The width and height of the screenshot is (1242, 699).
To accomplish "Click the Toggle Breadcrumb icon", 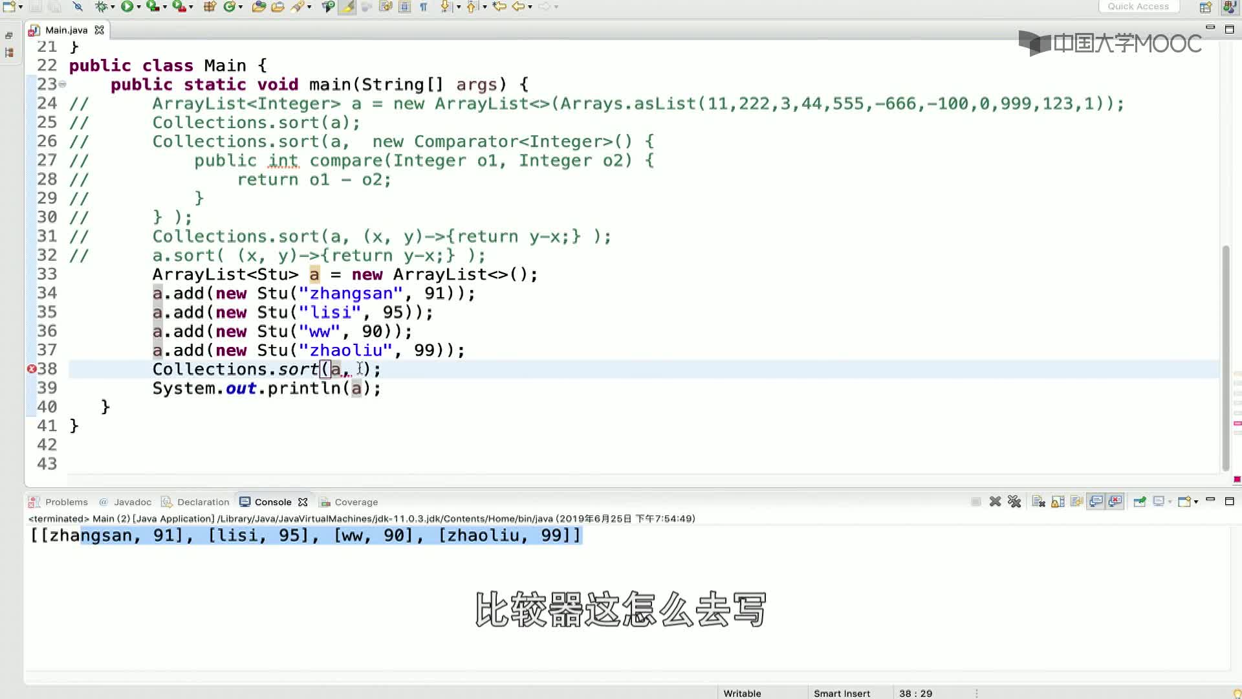I will click(x=328, y=6).
